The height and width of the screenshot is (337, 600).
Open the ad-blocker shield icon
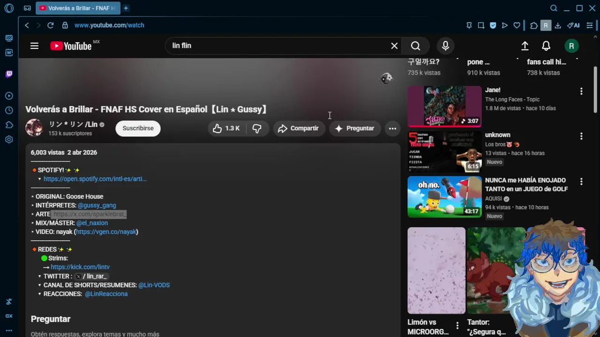point(493,25)
